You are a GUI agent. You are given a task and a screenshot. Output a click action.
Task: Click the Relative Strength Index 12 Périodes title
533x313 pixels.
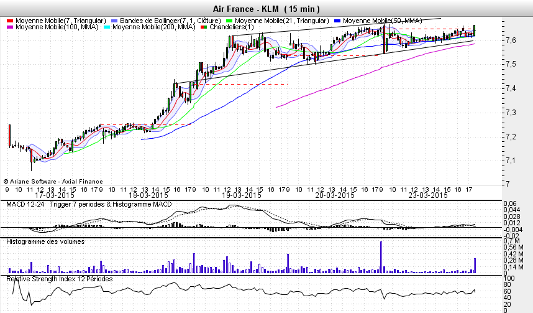coord(60,279)
